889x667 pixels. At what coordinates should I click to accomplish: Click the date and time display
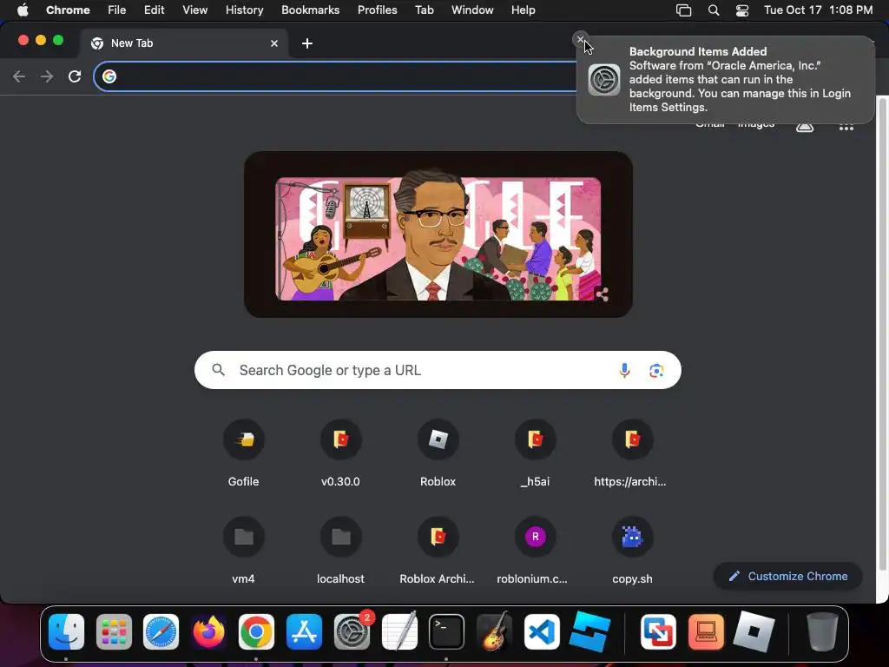818,10
